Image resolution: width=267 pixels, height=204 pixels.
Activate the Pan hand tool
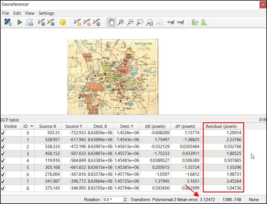[x=111, y=22]
